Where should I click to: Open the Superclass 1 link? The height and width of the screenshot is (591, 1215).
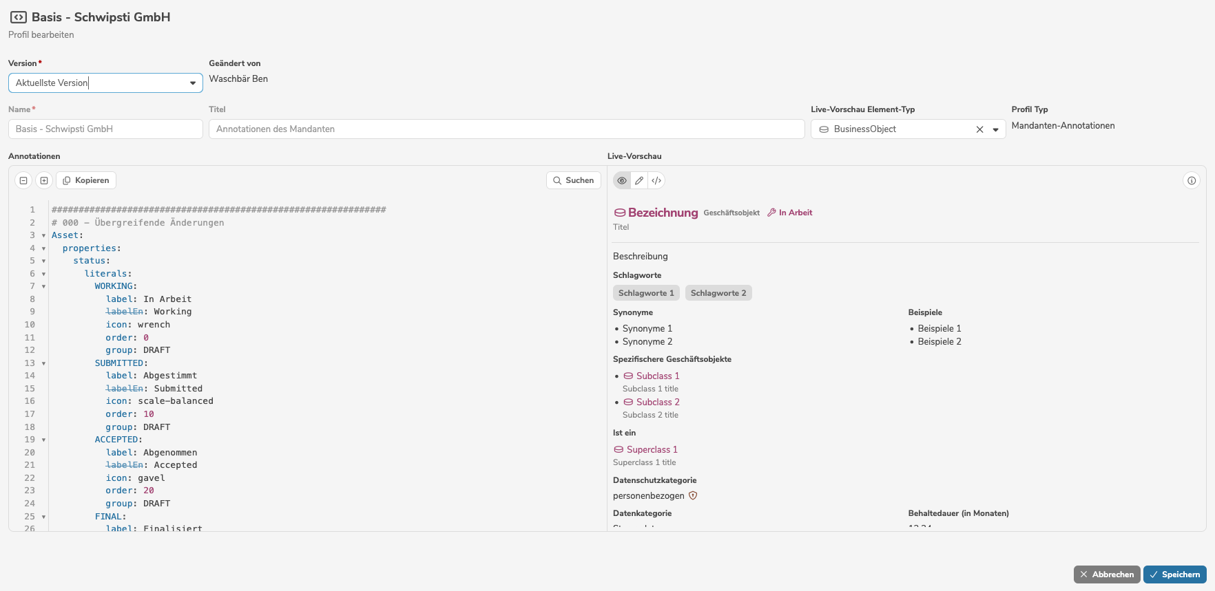tap(652, 449)
